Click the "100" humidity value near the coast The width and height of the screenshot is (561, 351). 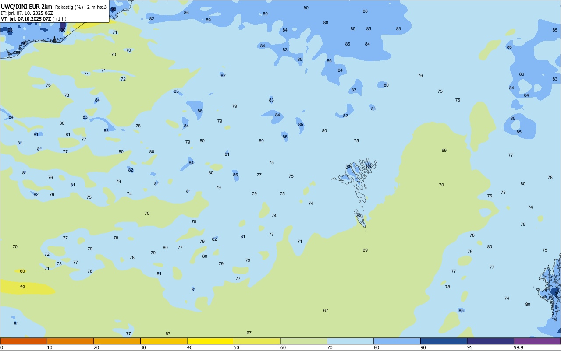pyautogui.click(x=62, y=30)
